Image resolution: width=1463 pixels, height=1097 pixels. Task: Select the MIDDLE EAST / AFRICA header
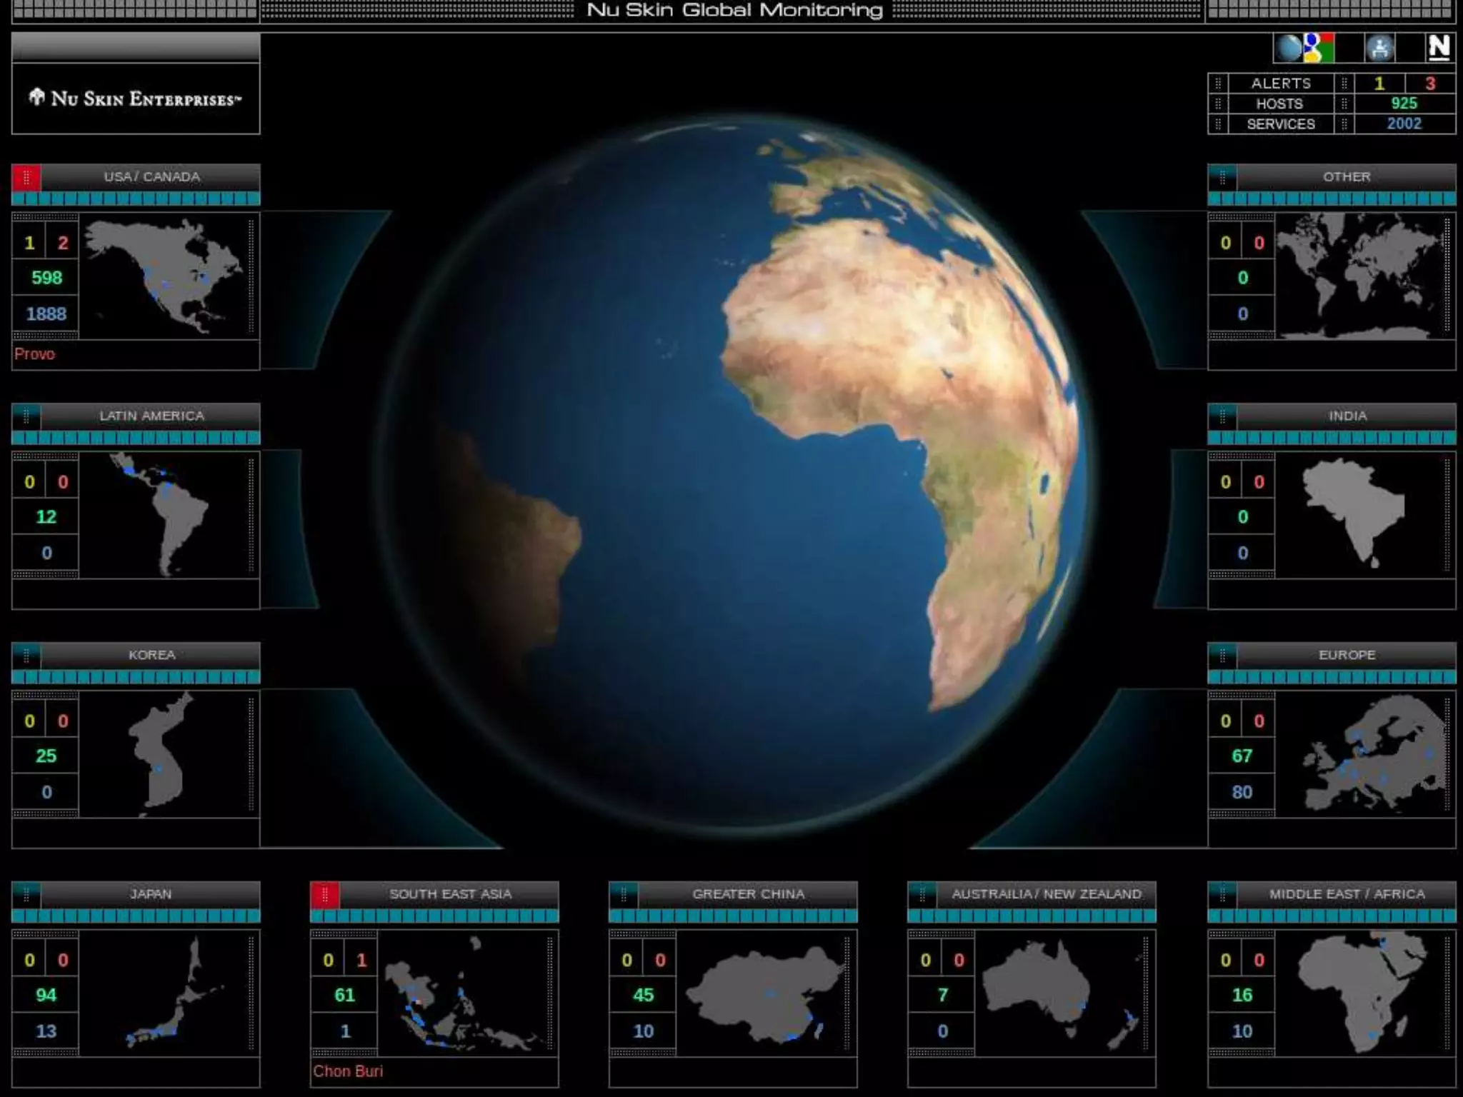pos(1347,894)
